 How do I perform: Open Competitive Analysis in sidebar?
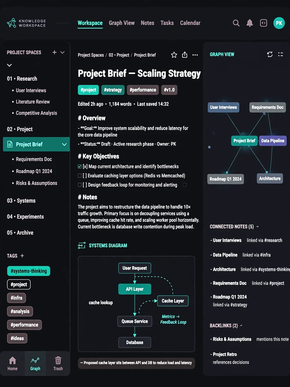click(36, 113)
